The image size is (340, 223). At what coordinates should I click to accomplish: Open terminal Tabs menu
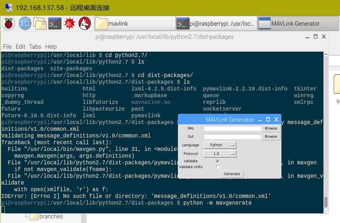pyautogui.click(x=35, y=47)
